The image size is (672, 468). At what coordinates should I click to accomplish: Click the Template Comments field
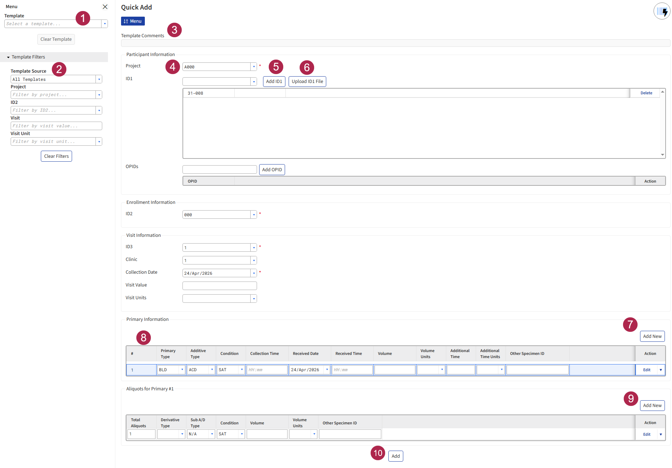[x=395, y=43]
